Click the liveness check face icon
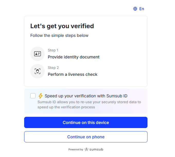Viewport: 175px width, 157px height. [38, 71]
